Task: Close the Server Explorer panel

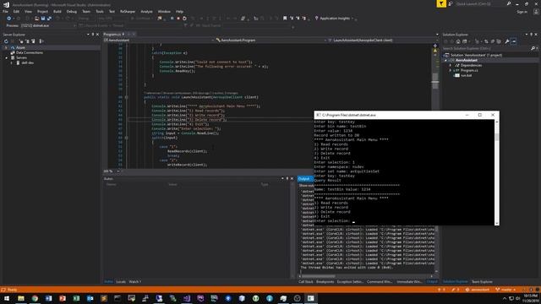Action: (97, 35)
